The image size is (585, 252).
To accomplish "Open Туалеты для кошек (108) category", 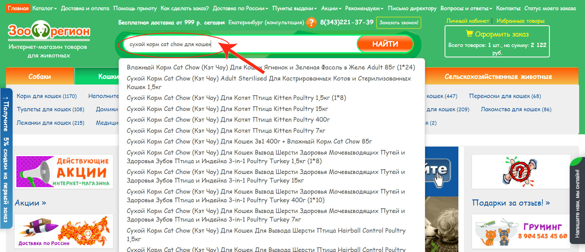I will pos(51,109).
